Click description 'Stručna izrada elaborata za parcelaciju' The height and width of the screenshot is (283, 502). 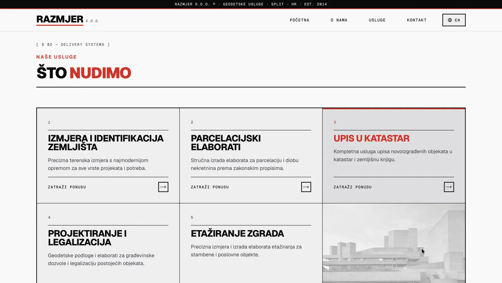click(x=245, y=164)
